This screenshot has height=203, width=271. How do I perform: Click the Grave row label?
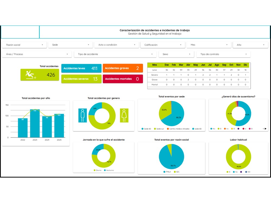pos(154,80)
